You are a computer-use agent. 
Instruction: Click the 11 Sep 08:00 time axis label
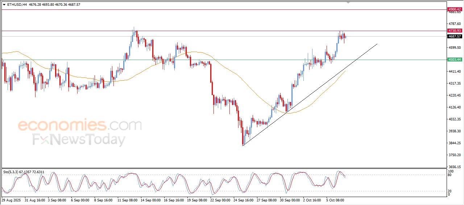click(128, 200)
